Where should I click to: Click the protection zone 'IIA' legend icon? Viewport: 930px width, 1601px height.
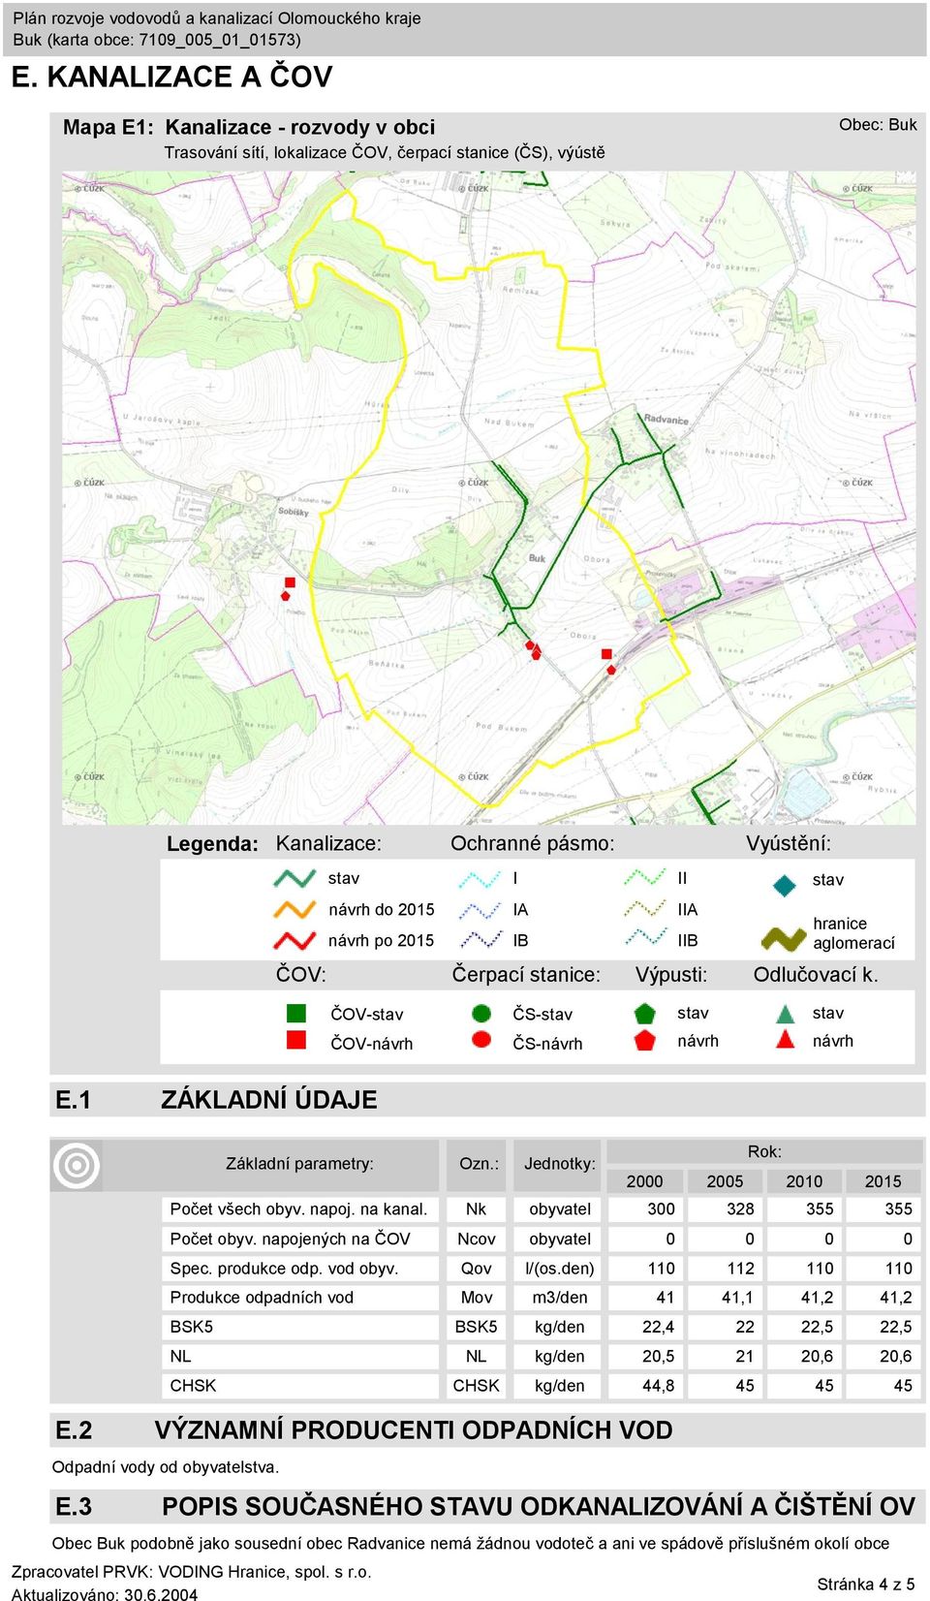coord(644,909)
